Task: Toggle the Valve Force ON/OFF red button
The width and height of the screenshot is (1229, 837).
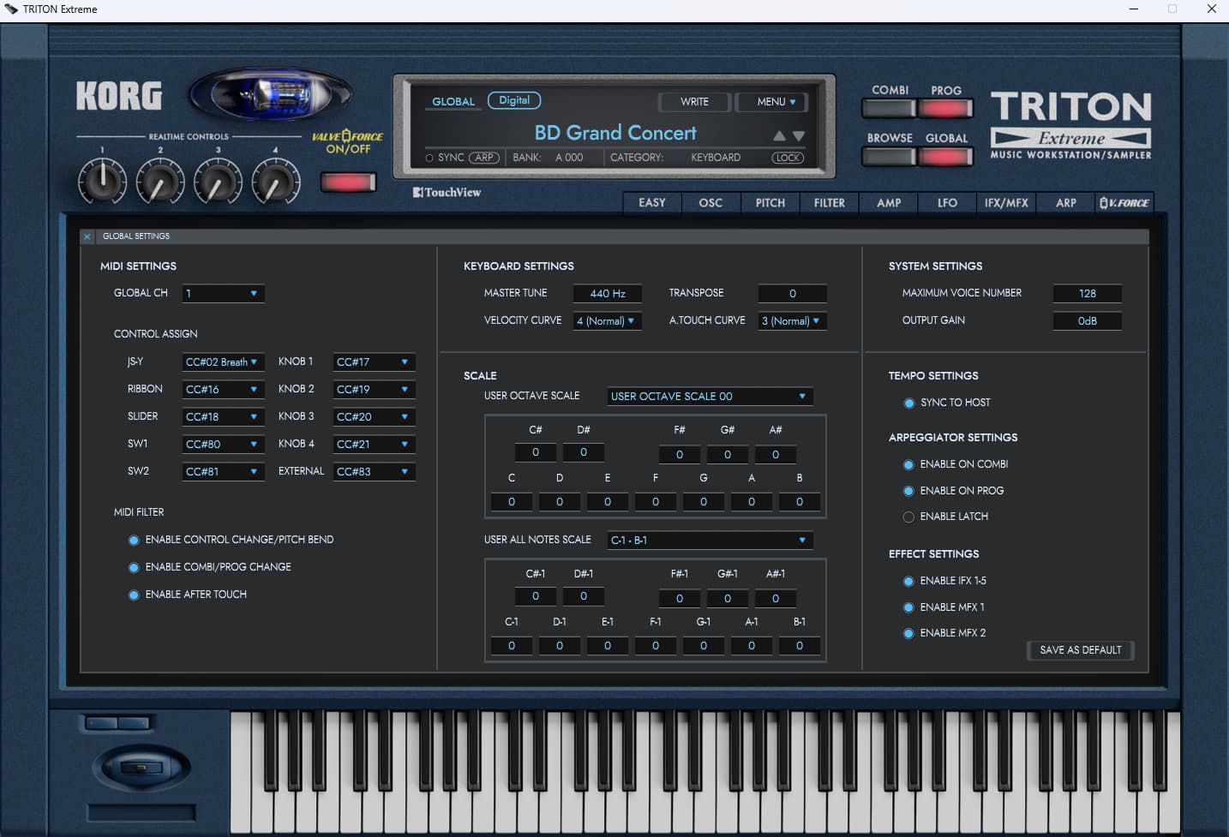Action: coord(348,182)
